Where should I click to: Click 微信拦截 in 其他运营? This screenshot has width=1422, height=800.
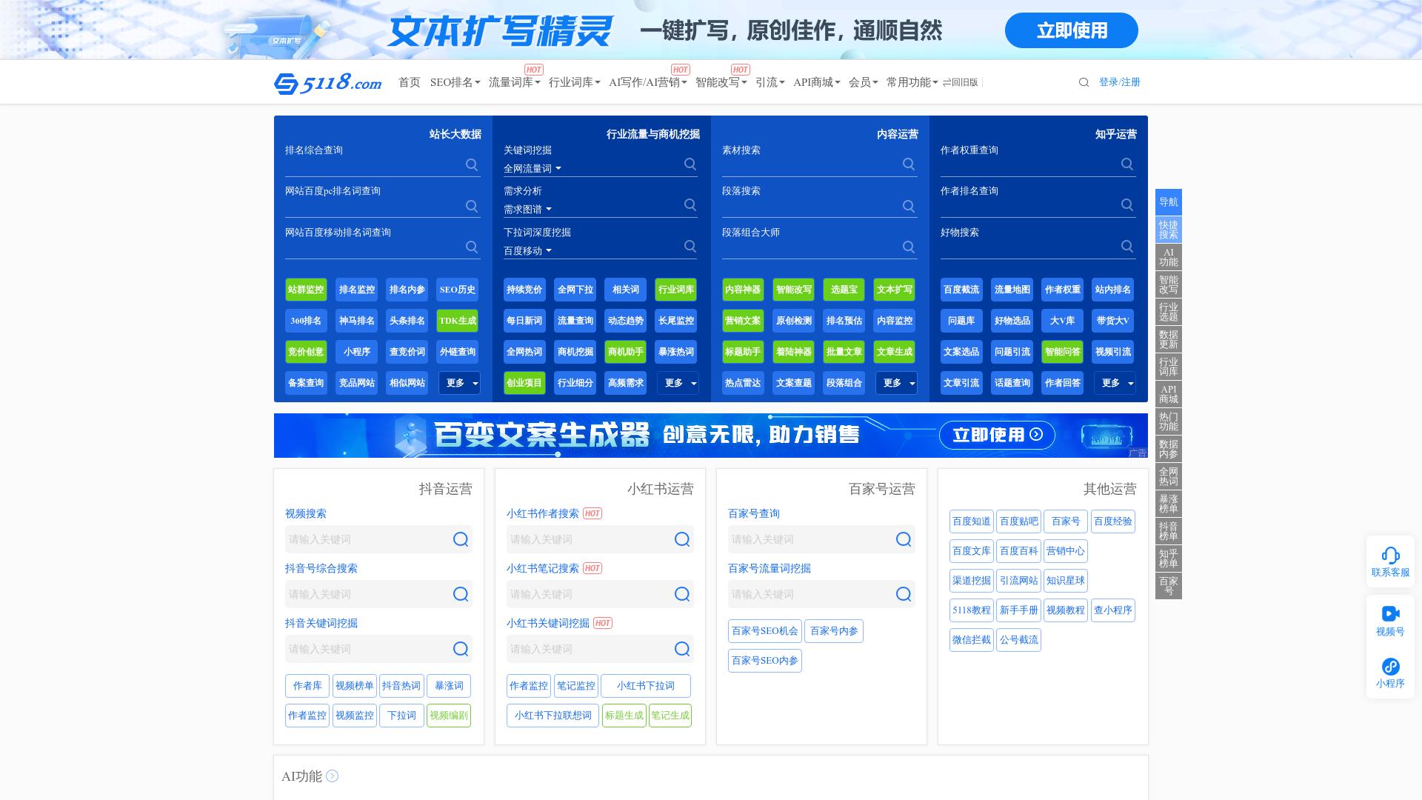coord(972,640)
